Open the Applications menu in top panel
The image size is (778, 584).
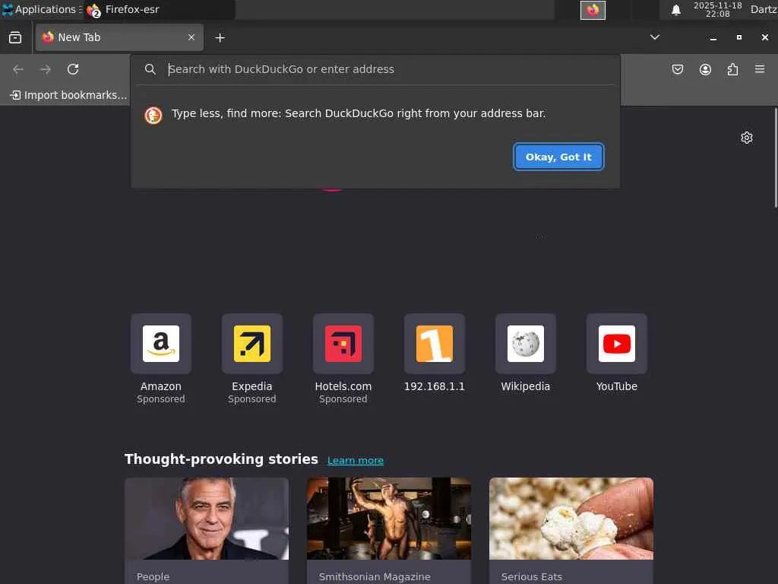(41, 9)
